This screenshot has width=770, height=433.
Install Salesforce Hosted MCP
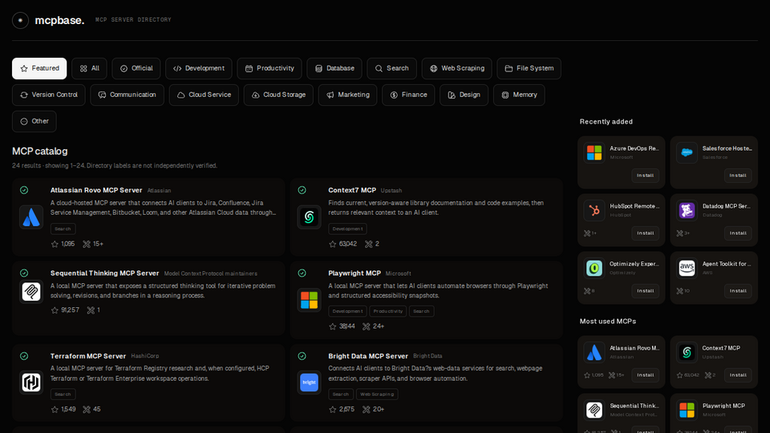pyautogui.click(x=738, y=176)
